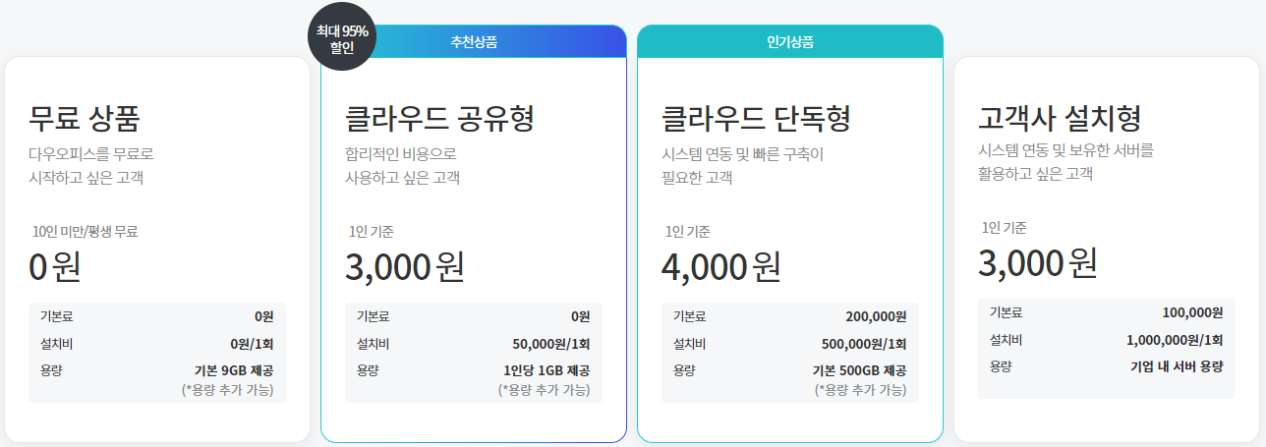The image size is (1266, 447).
Task: Click the 0원 price on free plan
Action: pos(55,266)
